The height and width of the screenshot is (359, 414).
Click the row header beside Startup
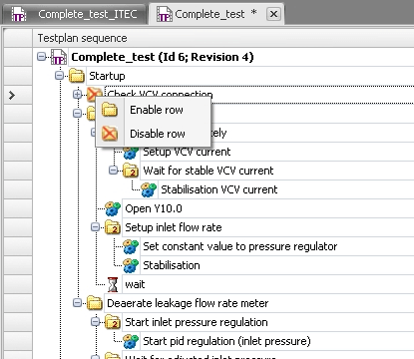18,76
